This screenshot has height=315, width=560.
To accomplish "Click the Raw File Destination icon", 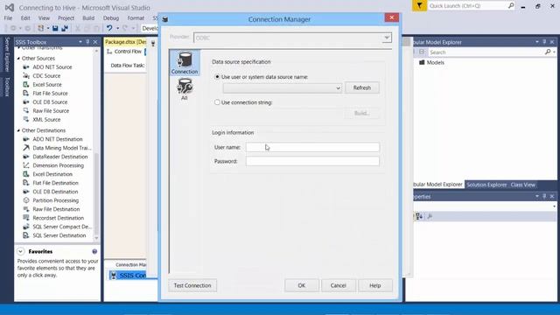I will [26, 209].
